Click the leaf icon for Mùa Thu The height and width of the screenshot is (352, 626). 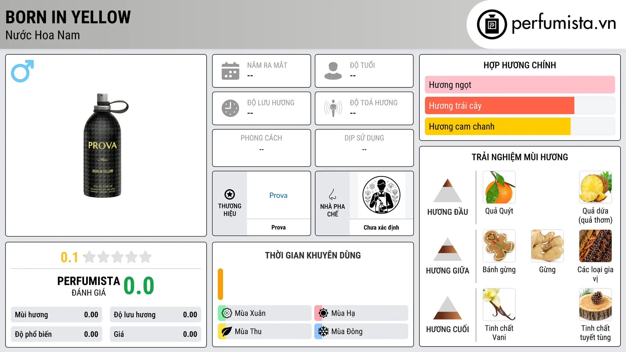click(x=227, y=332)
